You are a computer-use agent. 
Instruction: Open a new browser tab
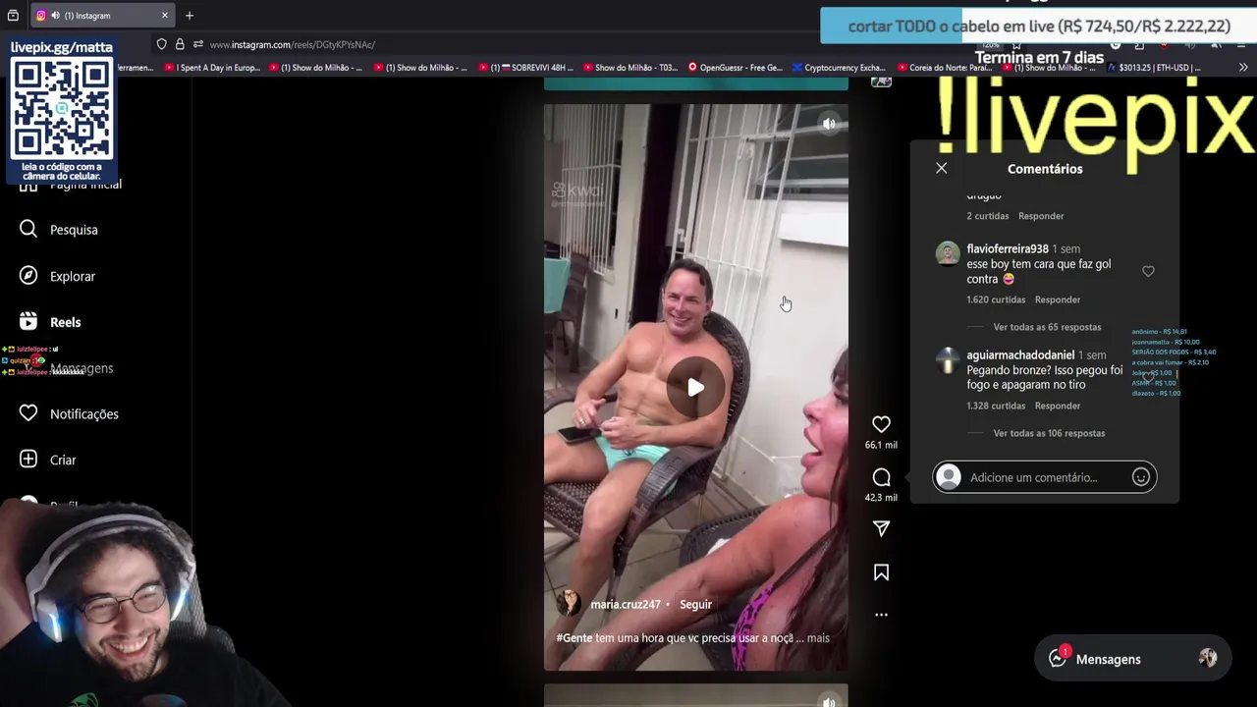[x=190, y=16]
